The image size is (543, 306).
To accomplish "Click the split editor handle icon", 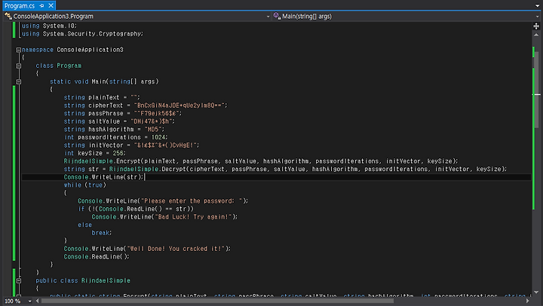I will [x=536, y=26].
